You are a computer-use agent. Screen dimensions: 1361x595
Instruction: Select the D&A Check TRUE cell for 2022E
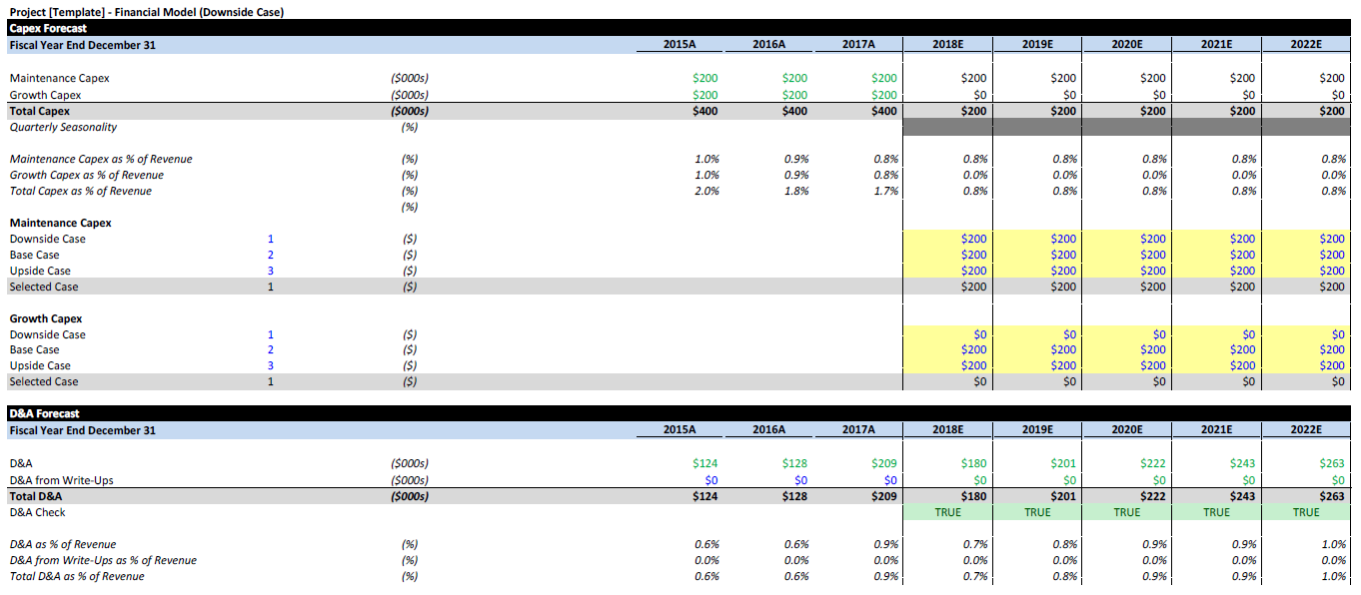1306,512
